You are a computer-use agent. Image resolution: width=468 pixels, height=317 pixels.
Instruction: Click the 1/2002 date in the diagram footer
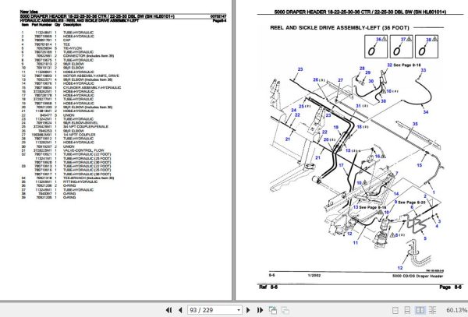click(314, 275)
